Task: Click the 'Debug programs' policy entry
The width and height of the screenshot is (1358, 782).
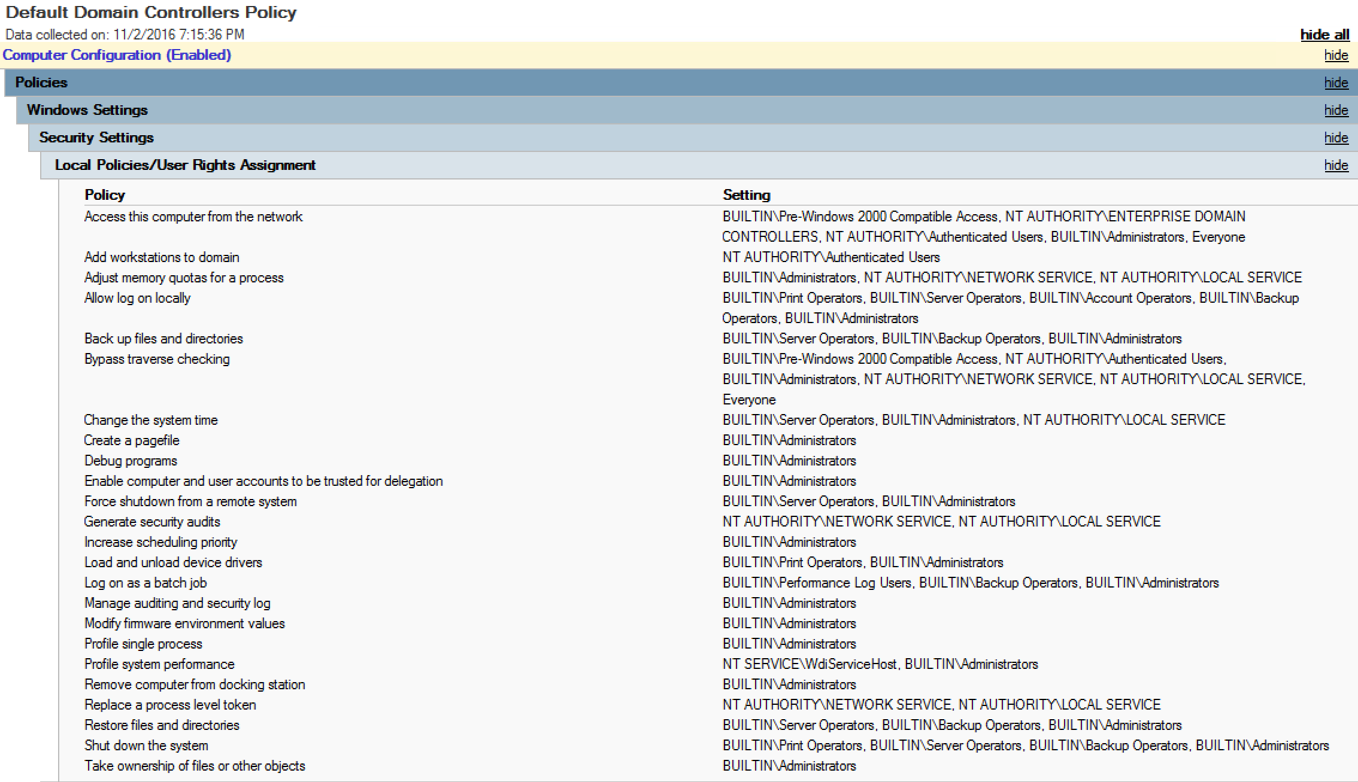Action: 131,461
